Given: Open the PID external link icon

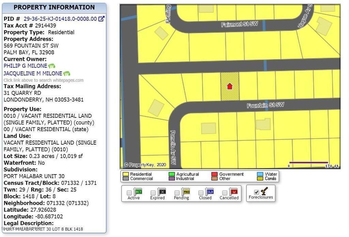Looking at the screenshot, I should 101,19.
